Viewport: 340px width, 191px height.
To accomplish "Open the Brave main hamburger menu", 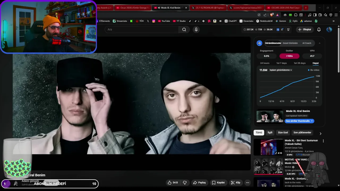I will (x=336, y=15).
